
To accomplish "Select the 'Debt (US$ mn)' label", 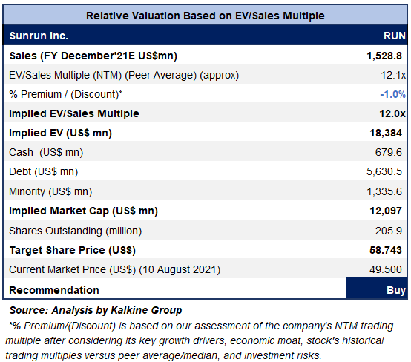I will (44, 171).
